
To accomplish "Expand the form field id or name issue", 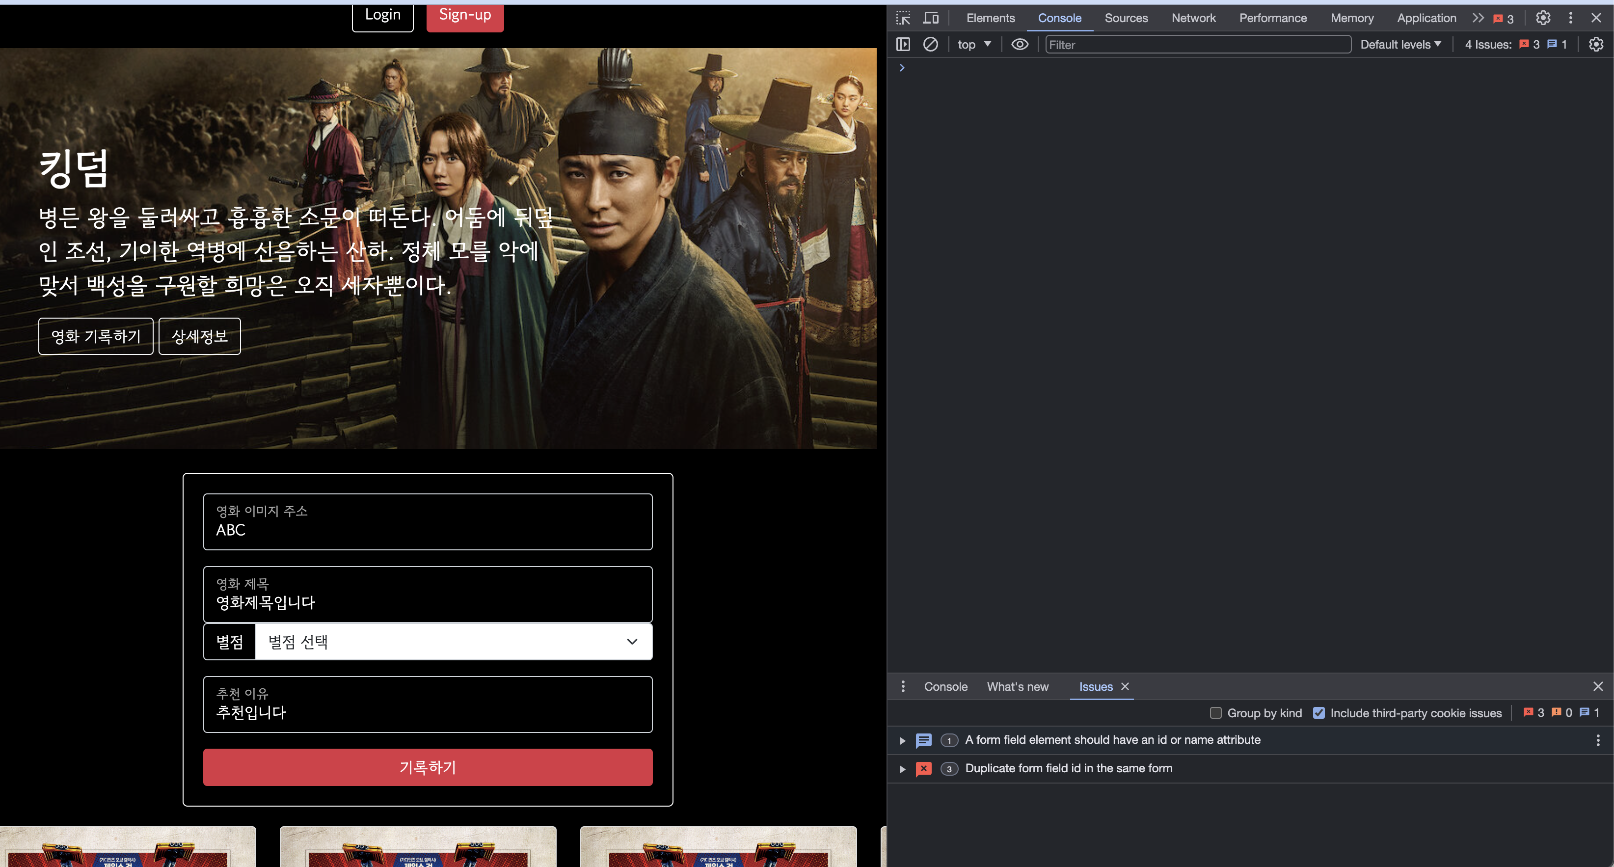I will click(902, 740).
